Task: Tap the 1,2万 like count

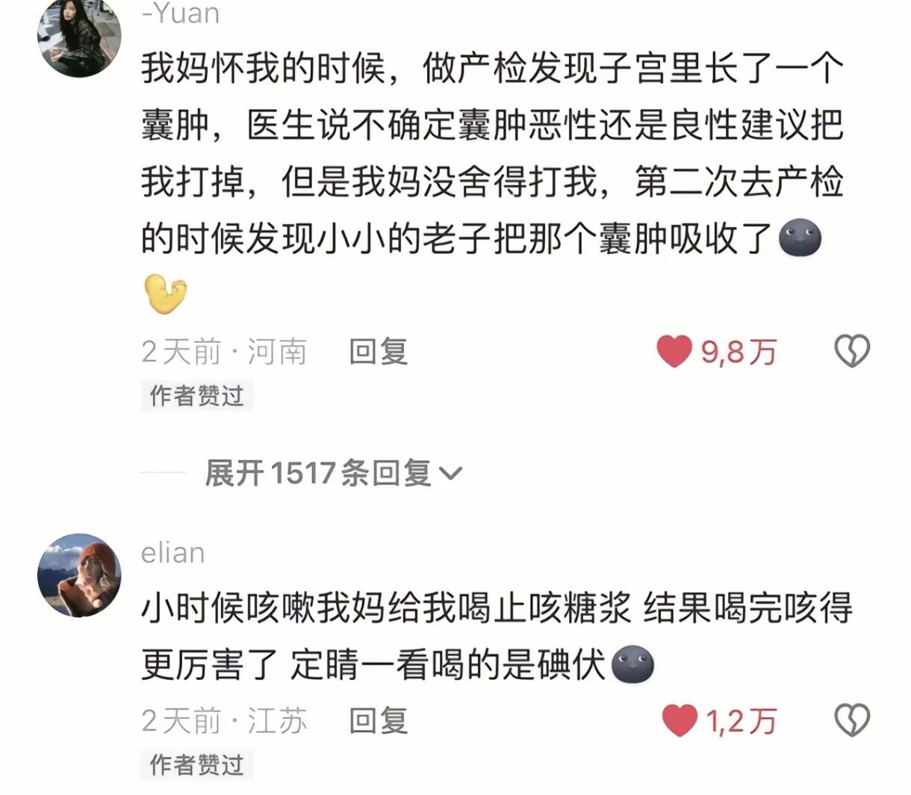Action: tap(741, 722)
